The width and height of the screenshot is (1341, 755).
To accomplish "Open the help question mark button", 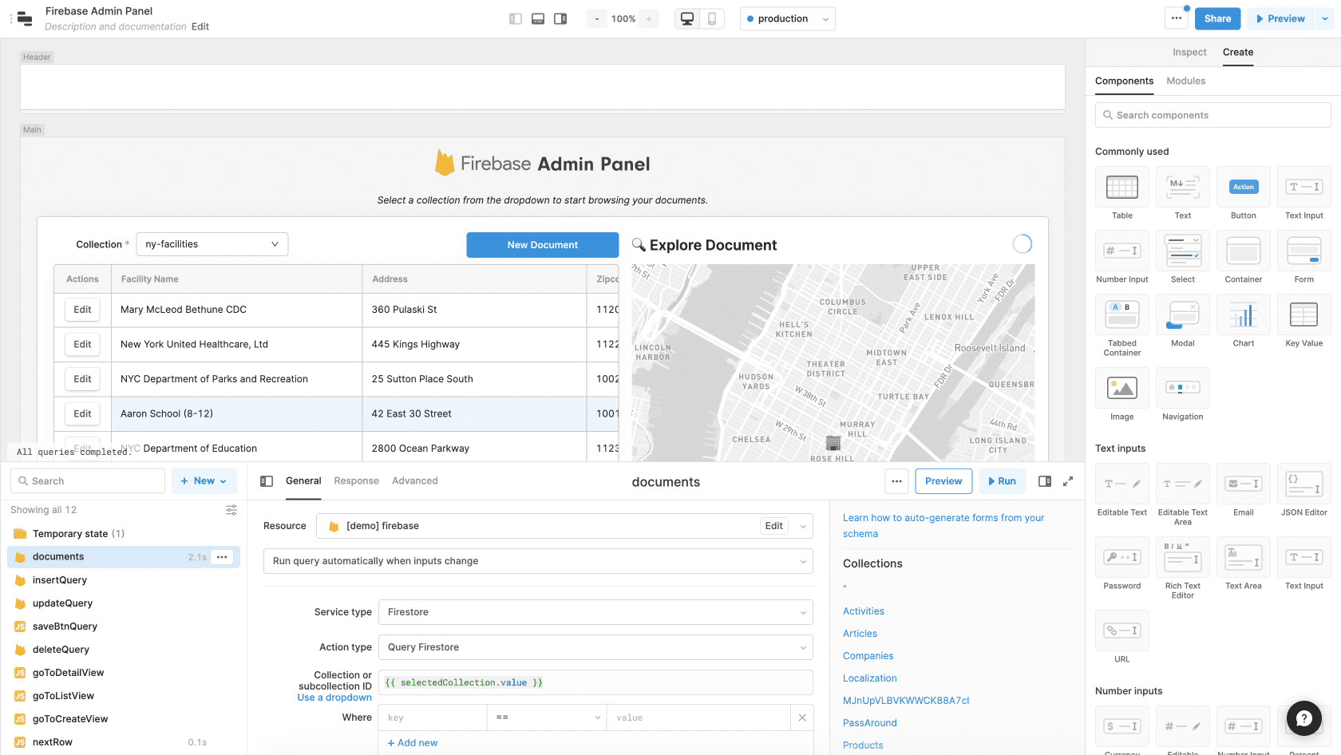I will (x=1303, y=719).
